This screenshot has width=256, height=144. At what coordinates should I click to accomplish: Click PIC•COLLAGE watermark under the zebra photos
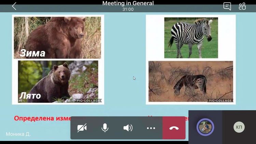coord(220,101)
